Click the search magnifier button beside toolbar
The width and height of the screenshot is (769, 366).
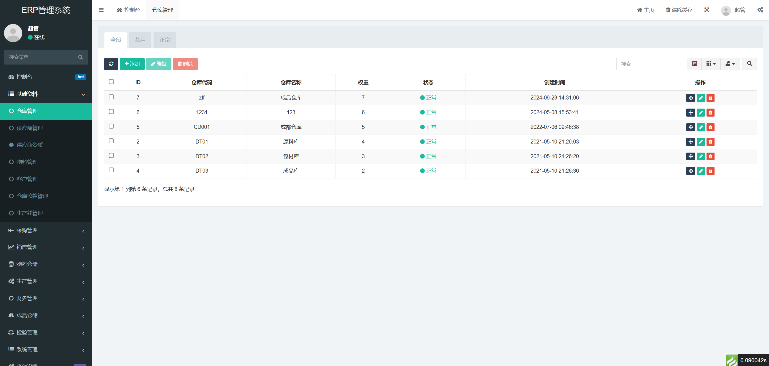[749, 64]
